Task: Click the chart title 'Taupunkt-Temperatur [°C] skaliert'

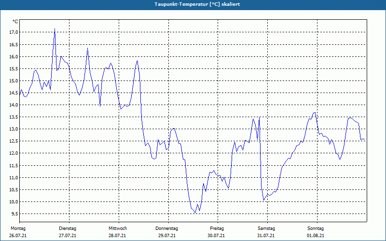Action: click(197, 4)
